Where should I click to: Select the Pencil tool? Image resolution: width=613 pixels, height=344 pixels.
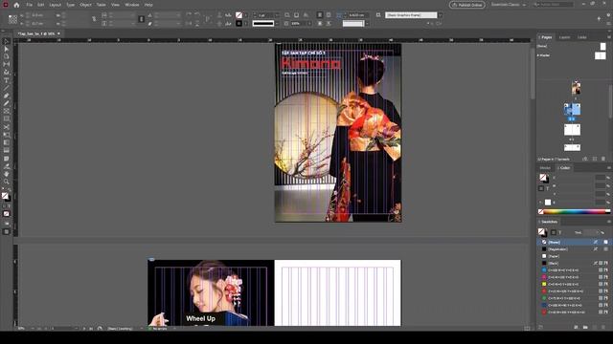point(7,104)
